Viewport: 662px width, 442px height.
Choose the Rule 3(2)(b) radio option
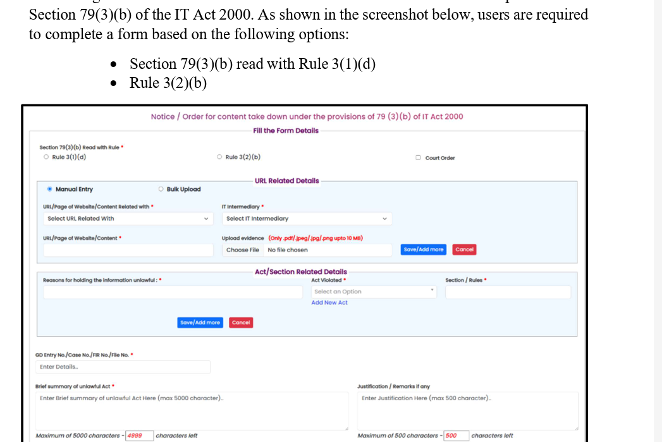coord(219,157)
